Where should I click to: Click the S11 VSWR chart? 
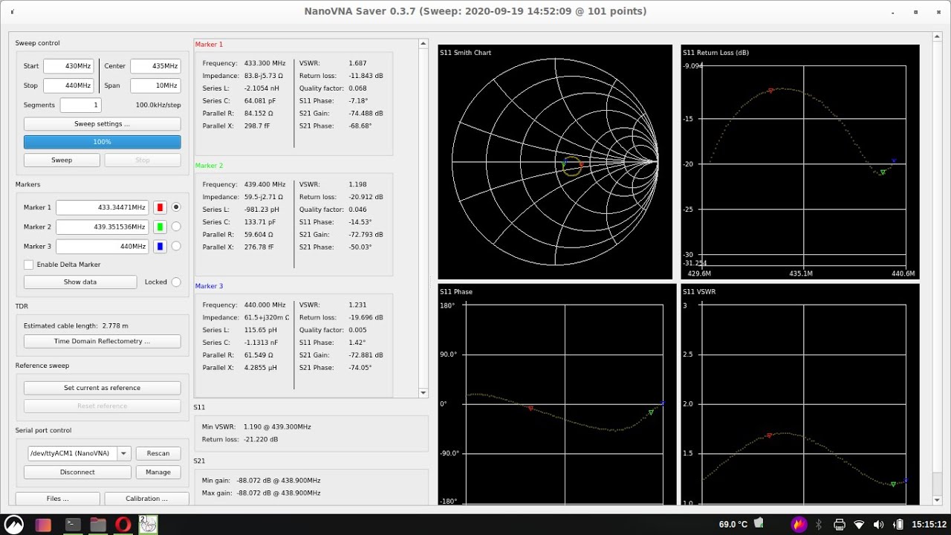[x=800, y=395]
